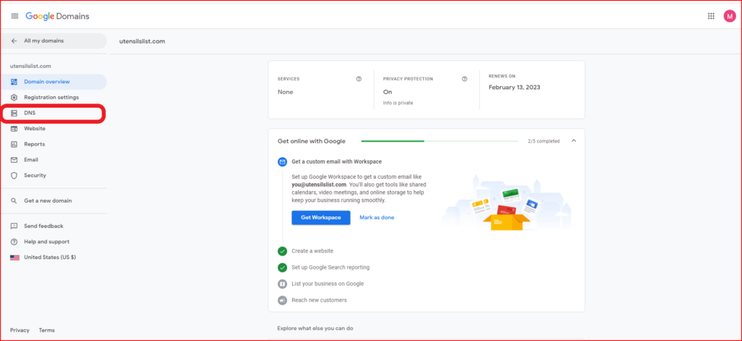Click the help icon next to Services
742x341 pixels.
click(359, 79)
